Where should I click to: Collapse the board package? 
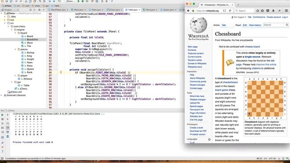click(x=15, y=33)
